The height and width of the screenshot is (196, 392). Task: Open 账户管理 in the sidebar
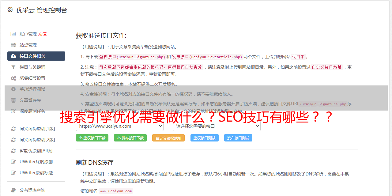point(28,34)
